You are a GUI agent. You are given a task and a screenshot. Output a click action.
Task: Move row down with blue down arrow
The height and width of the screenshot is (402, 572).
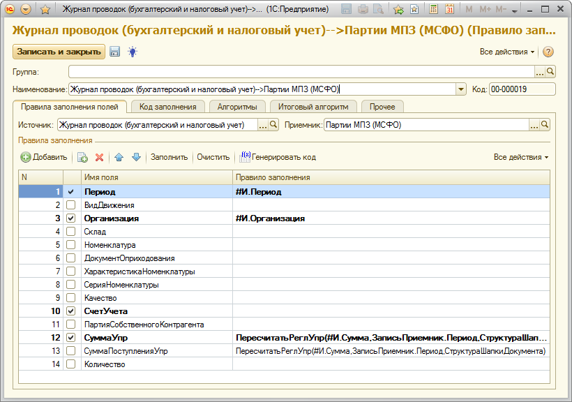coord(136,158)
